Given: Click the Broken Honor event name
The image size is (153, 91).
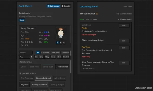Looking at the screenshot, I should [x=87, y=14].
